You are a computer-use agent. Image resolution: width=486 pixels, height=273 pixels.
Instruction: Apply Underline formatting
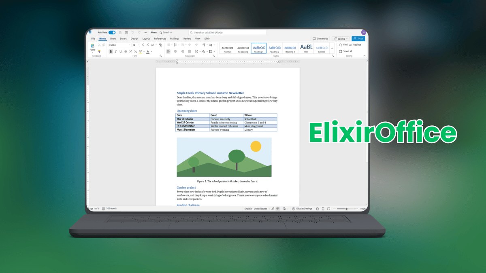121,51
